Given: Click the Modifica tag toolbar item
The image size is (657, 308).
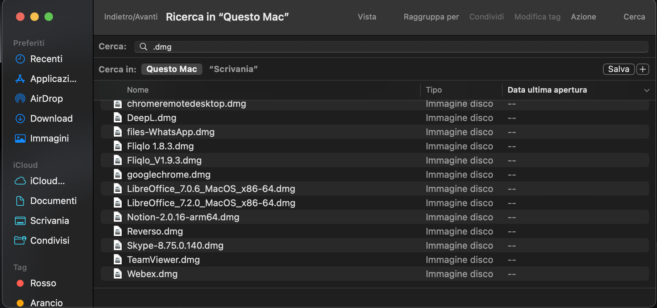Looking at the screenshot, I should click(x=537, y=17).
